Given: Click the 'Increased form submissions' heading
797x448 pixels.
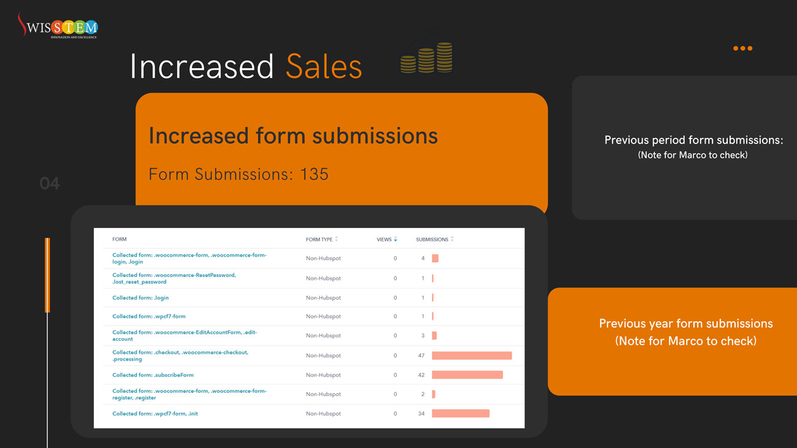Looking at the screenshot, I should [x=293, y=135].
